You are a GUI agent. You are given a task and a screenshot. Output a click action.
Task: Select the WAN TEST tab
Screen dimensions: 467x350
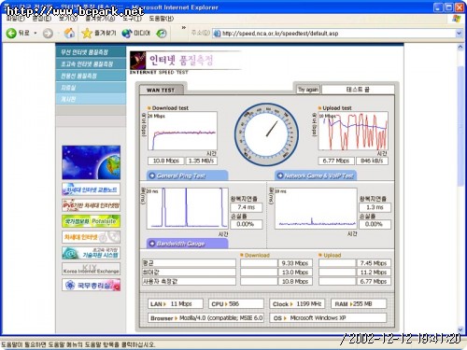(x=161, y=90)
